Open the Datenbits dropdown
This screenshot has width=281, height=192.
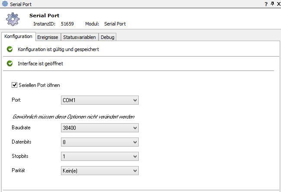click(x=100, y=142)
